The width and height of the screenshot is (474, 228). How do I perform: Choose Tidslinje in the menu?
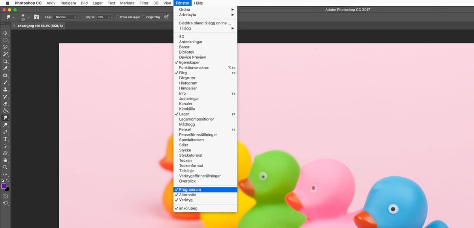205,171
